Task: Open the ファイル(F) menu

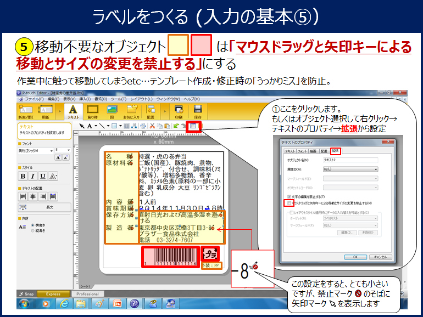Action: 34,99
